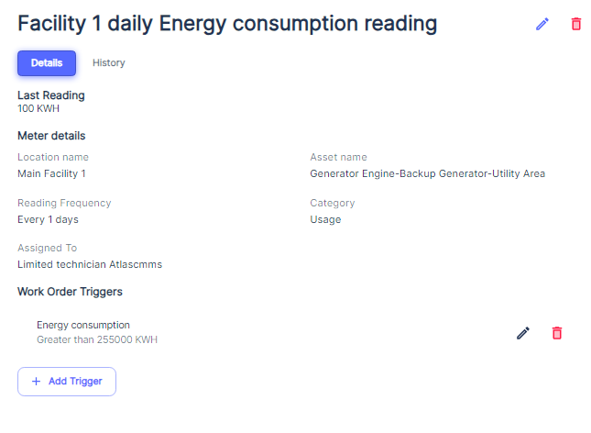Click the plus icon in Add Trigger
Image resolution: width=591 pixels, height=433 pixels.
coord(36,382)
